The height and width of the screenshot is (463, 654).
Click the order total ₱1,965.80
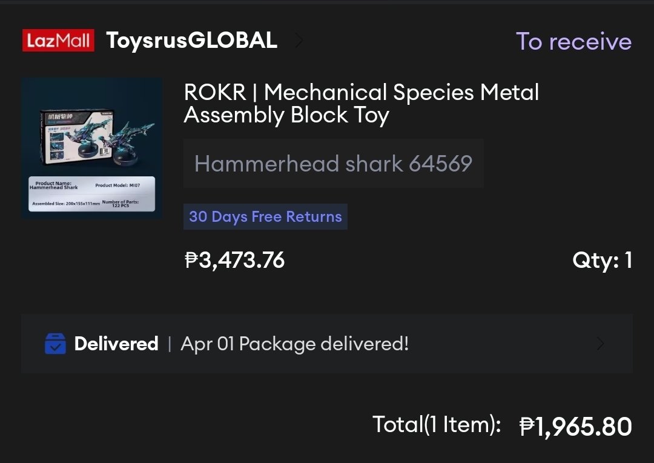(575, 427)
